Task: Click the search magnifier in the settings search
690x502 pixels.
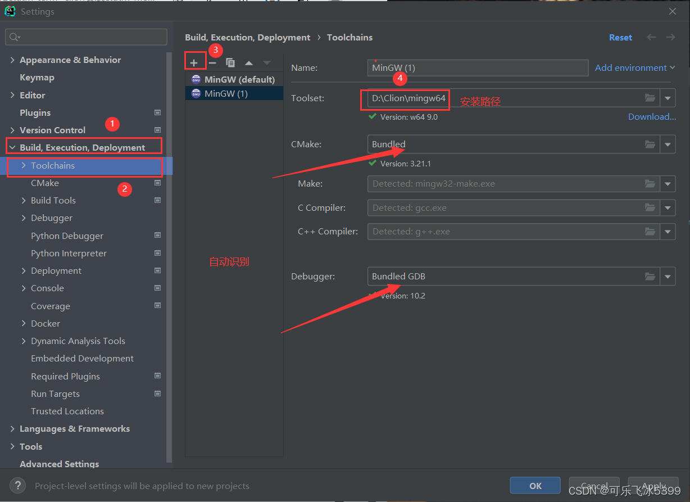Action: [14, 37]
